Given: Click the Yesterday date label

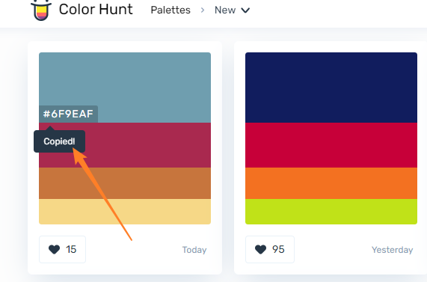Looking at the screenshot, I should coord(393,250).
